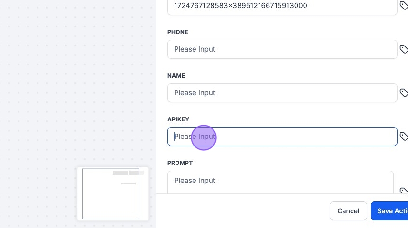Click the PHONE field label
408x228 pixels.
coord(178,32)
